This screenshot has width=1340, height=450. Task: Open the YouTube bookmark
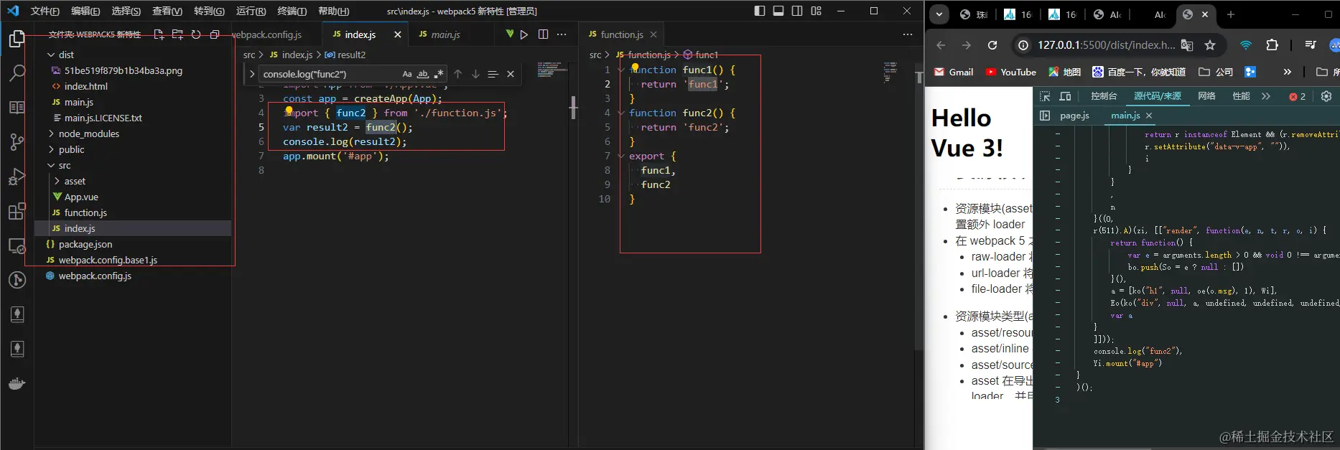coord(1010,72)
